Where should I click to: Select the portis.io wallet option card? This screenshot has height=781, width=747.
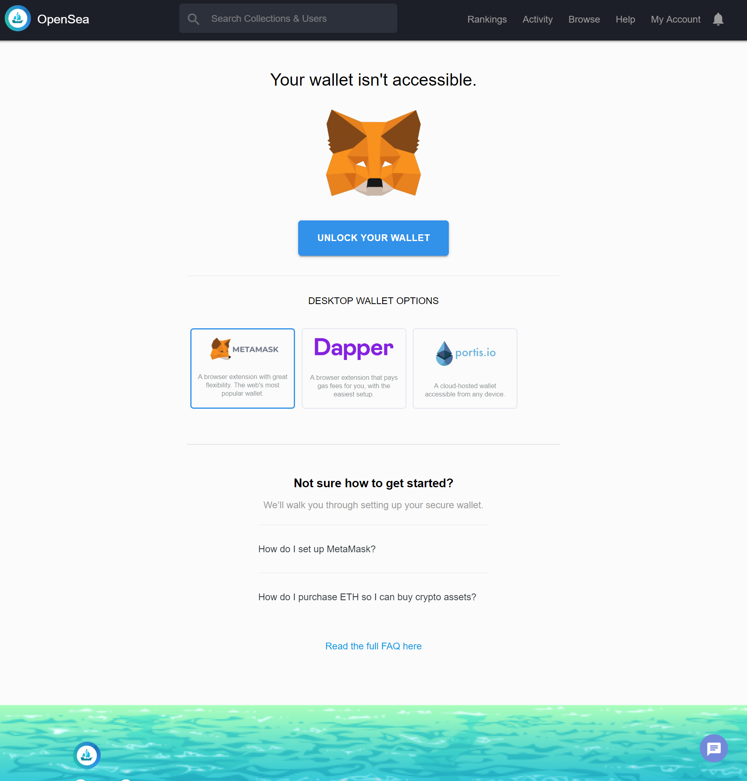pos(465,368)
